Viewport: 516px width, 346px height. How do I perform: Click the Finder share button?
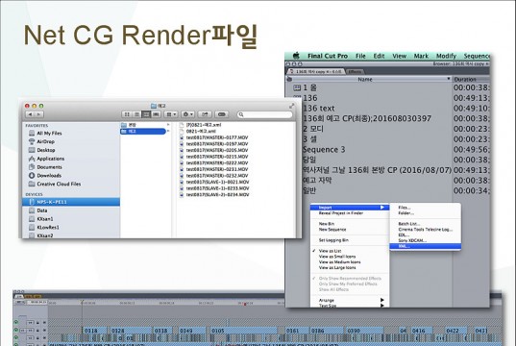pos(205,114)
